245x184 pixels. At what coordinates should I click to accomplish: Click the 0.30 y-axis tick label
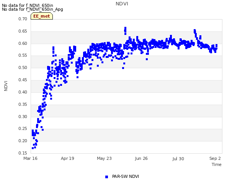23,117
